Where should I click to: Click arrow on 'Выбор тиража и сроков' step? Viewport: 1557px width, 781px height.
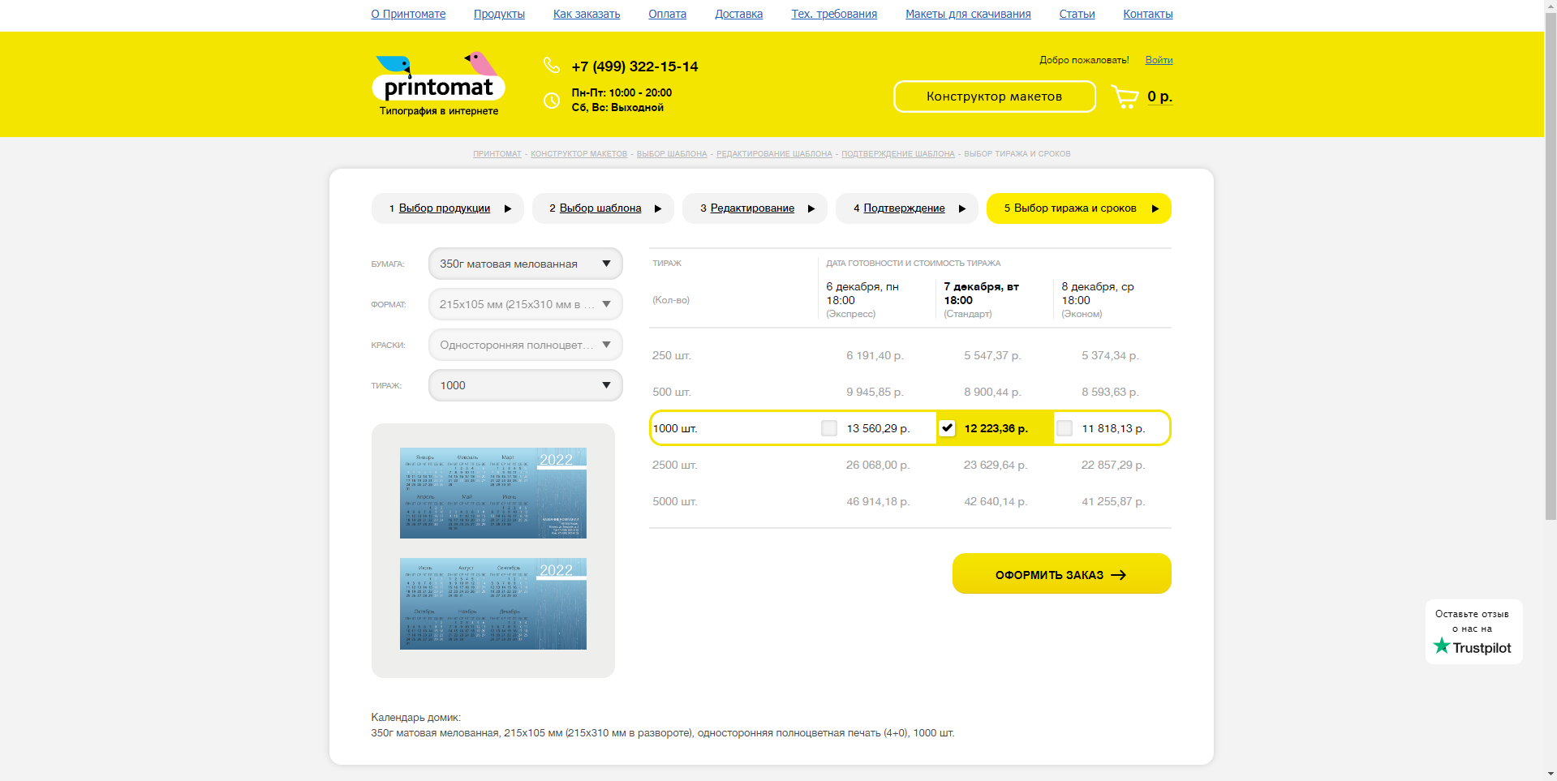1155,208
